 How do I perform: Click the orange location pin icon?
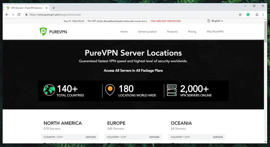[x=110, y=90]
